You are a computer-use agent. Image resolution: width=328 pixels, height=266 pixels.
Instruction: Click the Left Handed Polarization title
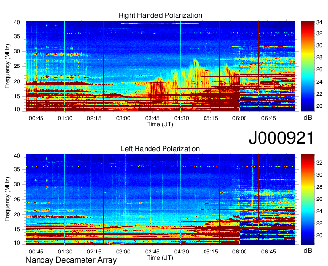click(x=160, y=149)
